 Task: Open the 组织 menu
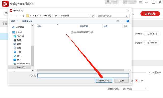click(14, 21)
